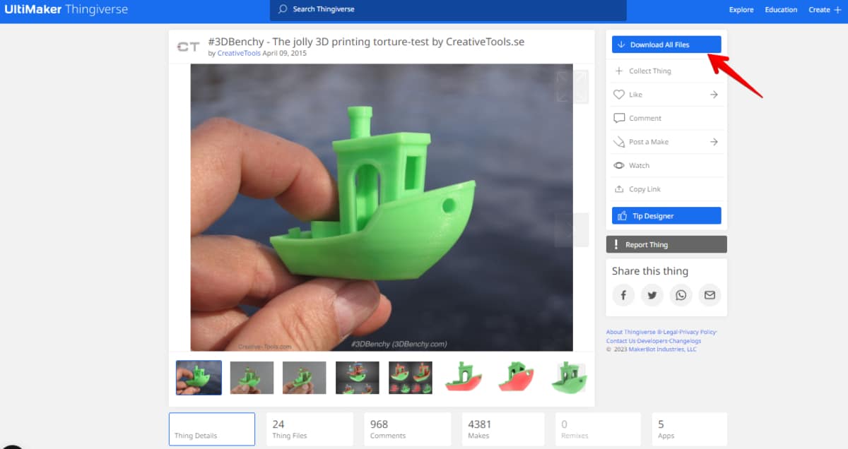The image size is (848, 449).
Task: Share via the WhatsApp icon
Action: pos(681,295)
